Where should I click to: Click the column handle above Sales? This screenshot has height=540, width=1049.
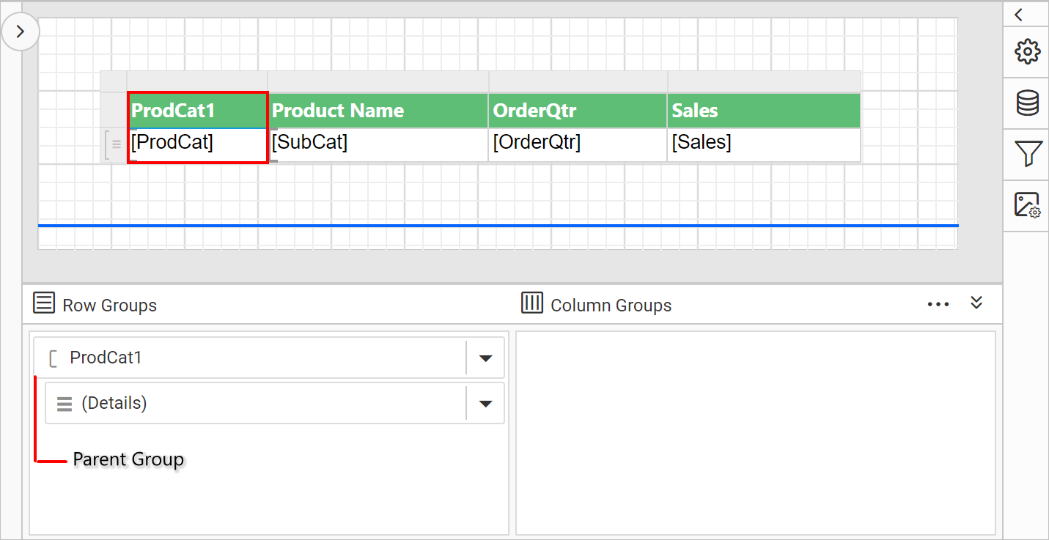pos(764,81)
